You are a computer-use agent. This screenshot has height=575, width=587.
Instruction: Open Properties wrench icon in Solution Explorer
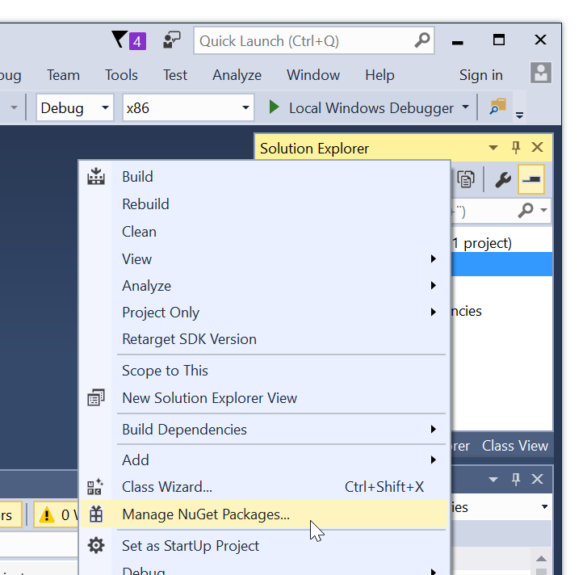503,179
